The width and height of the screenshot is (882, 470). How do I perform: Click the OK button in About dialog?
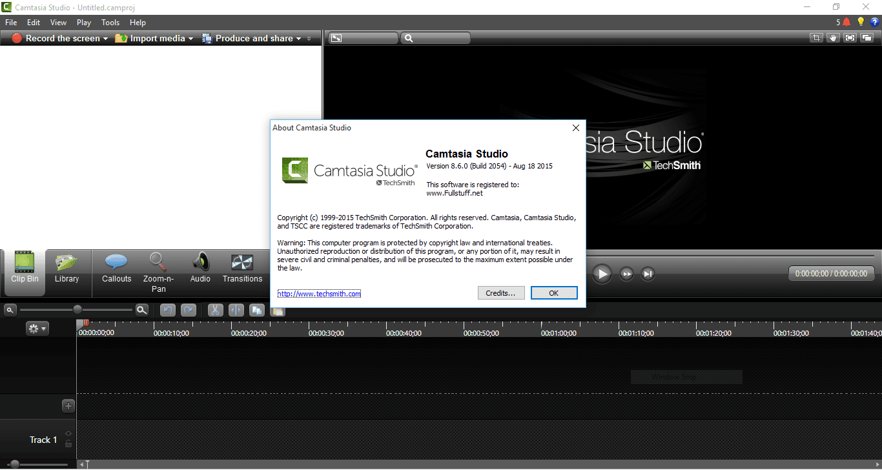554,293
